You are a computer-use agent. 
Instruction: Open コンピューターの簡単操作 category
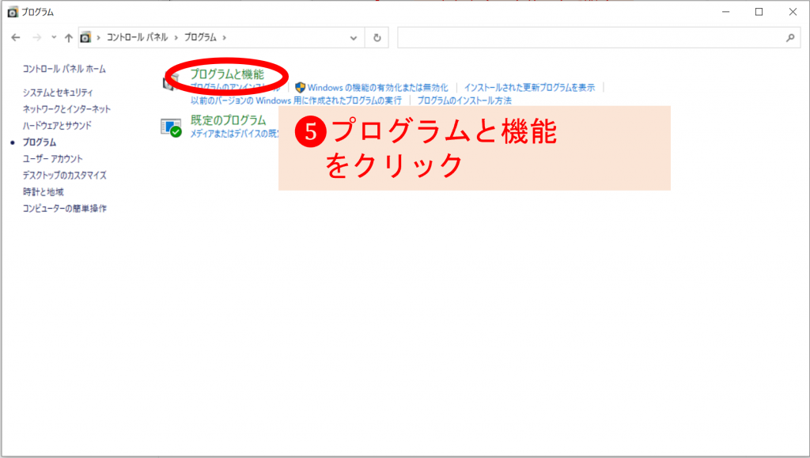pyautogui.click(x=65, y=208)
